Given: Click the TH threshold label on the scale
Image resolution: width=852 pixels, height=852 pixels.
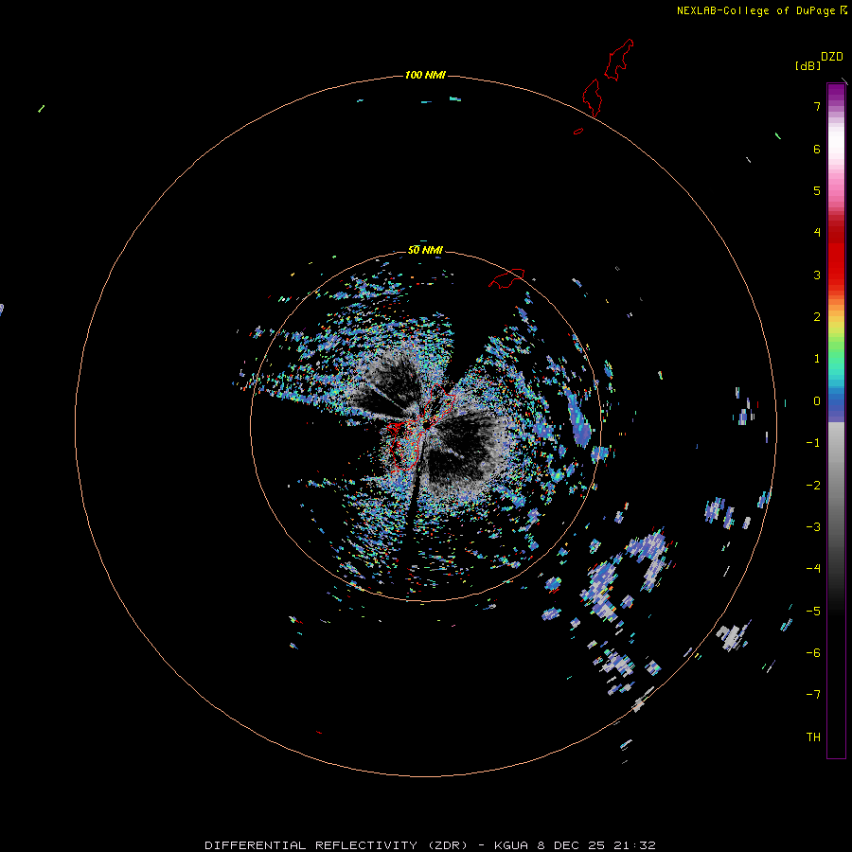Looking at the screenshot, I should pos(813,737).
